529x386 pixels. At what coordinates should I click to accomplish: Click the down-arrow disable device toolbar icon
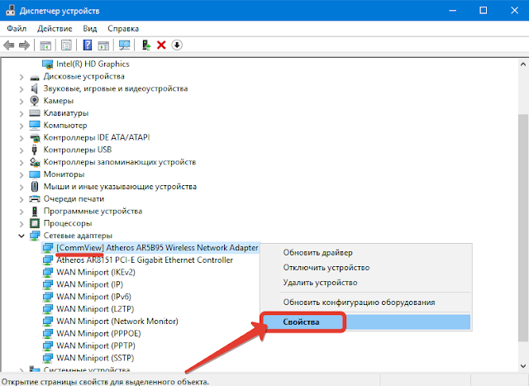(x=177, y=45)
